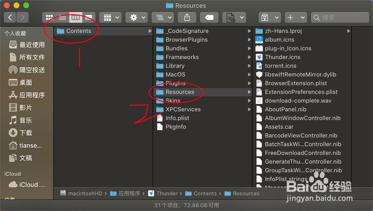
Task: Open Downloads in the sidebar
Action: coord(21,133)
